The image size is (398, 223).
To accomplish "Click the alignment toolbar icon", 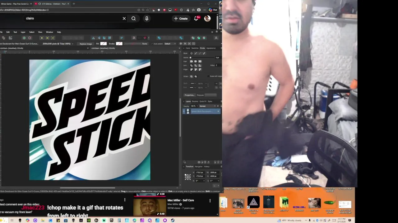I will [x=122, y=38].
